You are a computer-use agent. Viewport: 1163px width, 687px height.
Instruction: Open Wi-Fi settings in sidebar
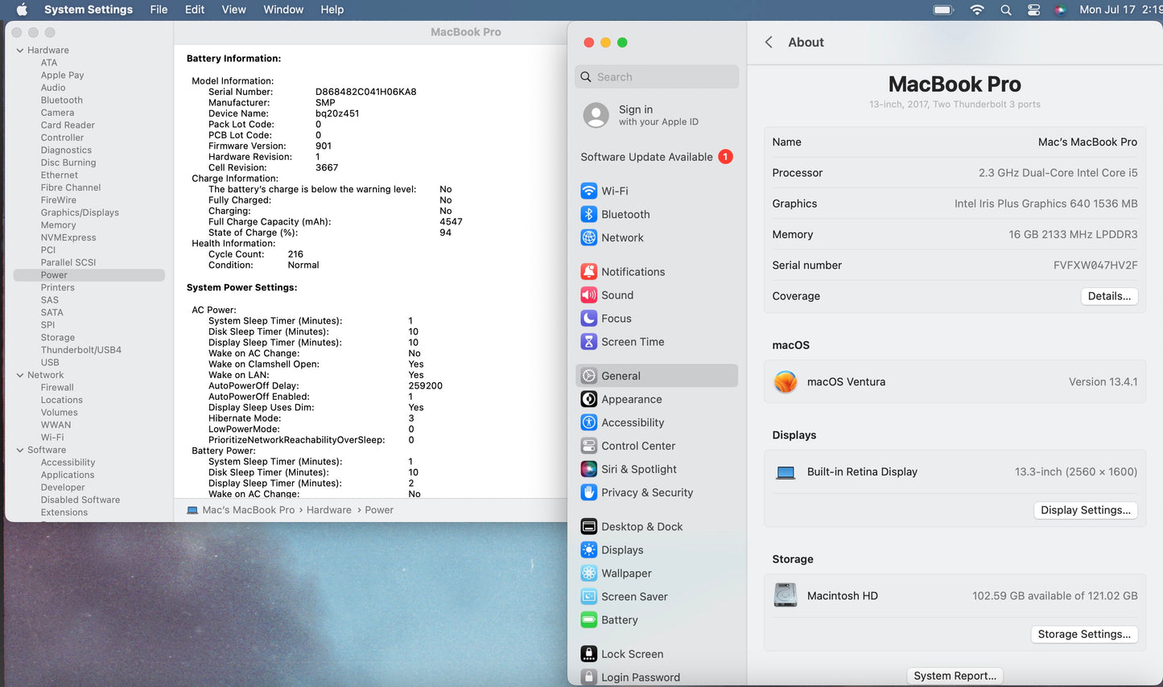click(615, 191)
